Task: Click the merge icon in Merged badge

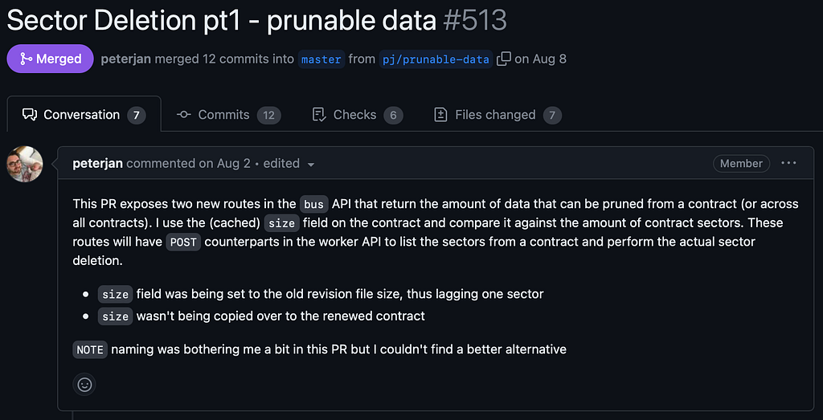Action: coord(26,59)
